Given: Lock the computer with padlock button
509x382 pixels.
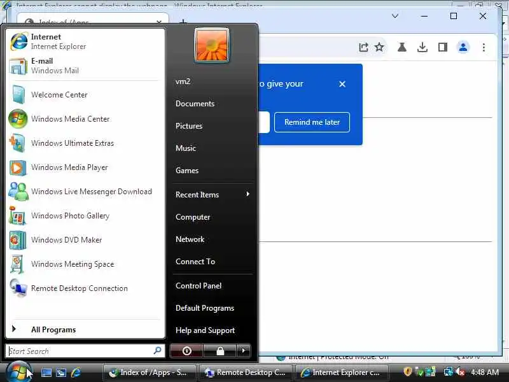Looking at the screenshot, I should tap(220, 351).
